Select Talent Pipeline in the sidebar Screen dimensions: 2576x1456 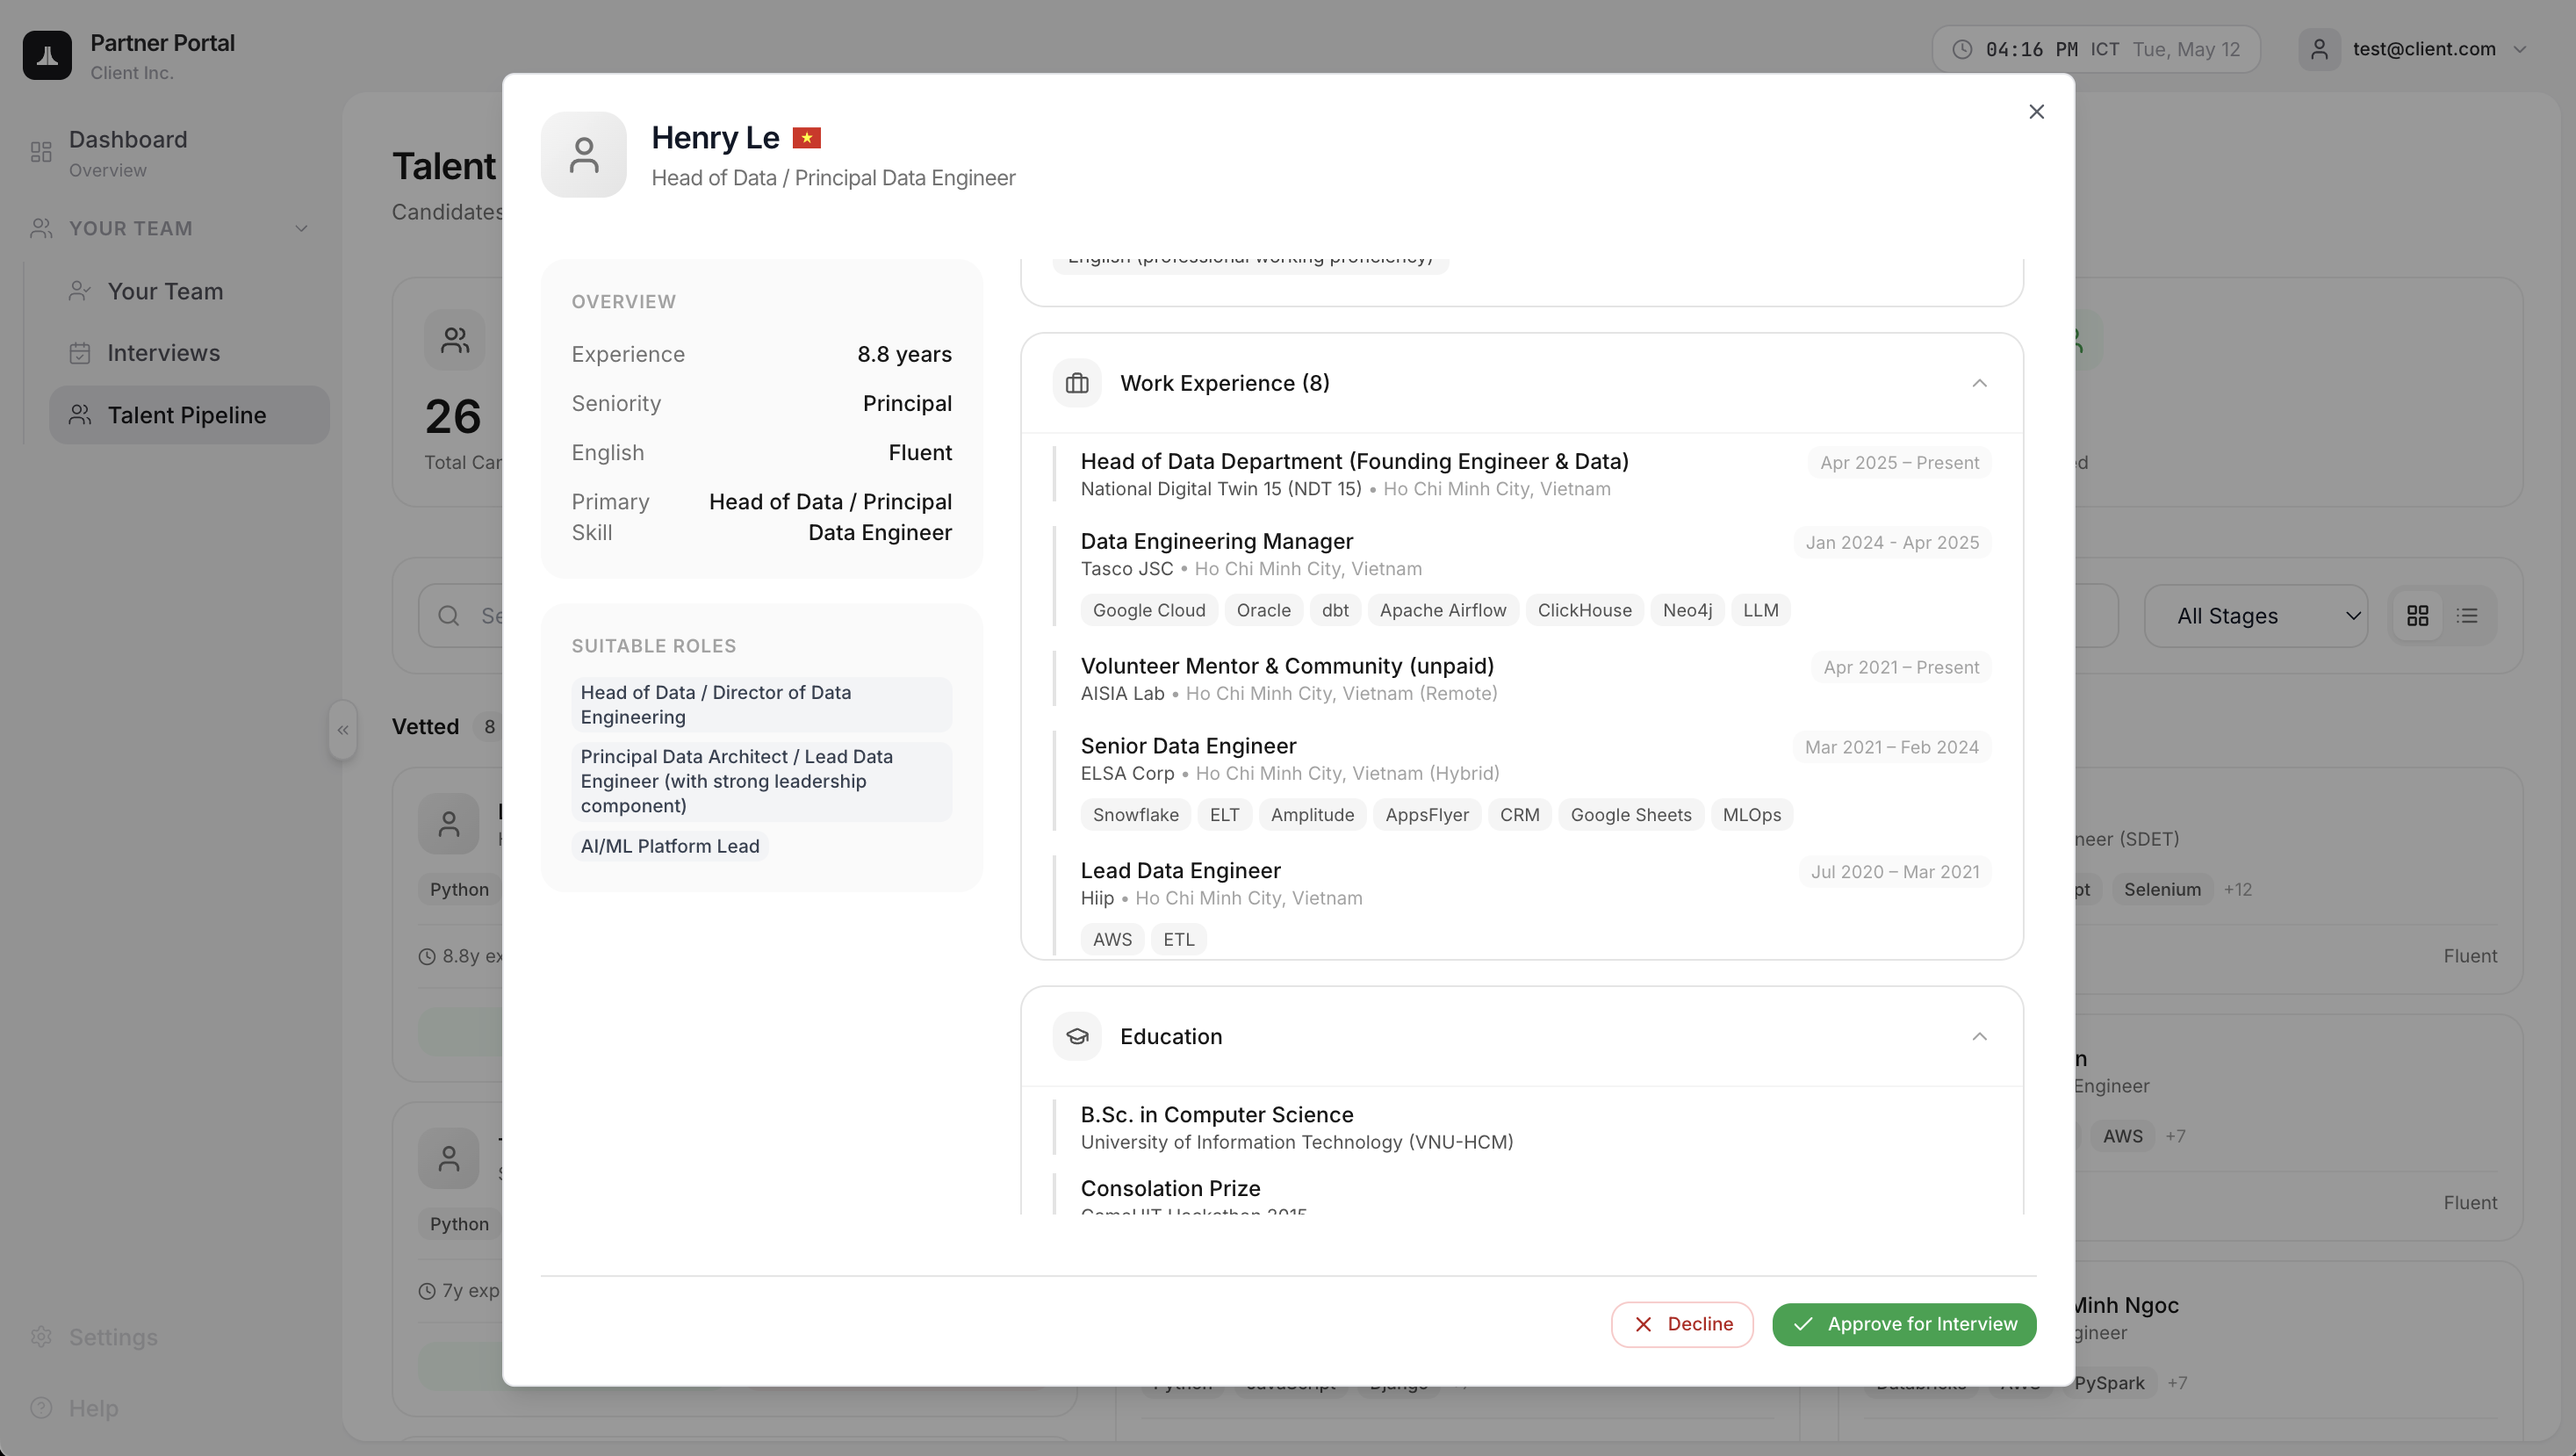click(x=189, y=415)
